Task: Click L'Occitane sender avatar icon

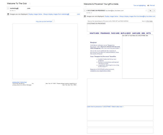Action: click(x=85, y=11)
